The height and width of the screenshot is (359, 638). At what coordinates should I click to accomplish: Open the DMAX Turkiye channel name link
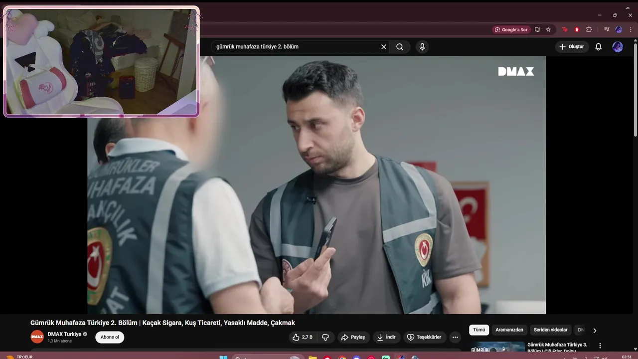point(64,334)
